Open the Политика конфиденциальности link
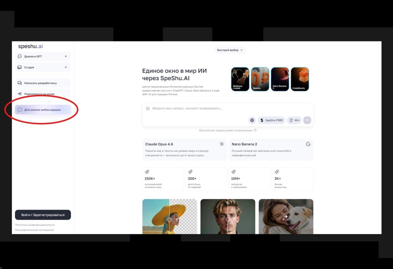The width and height of the screenshot is (393, 269). [35, 225]
